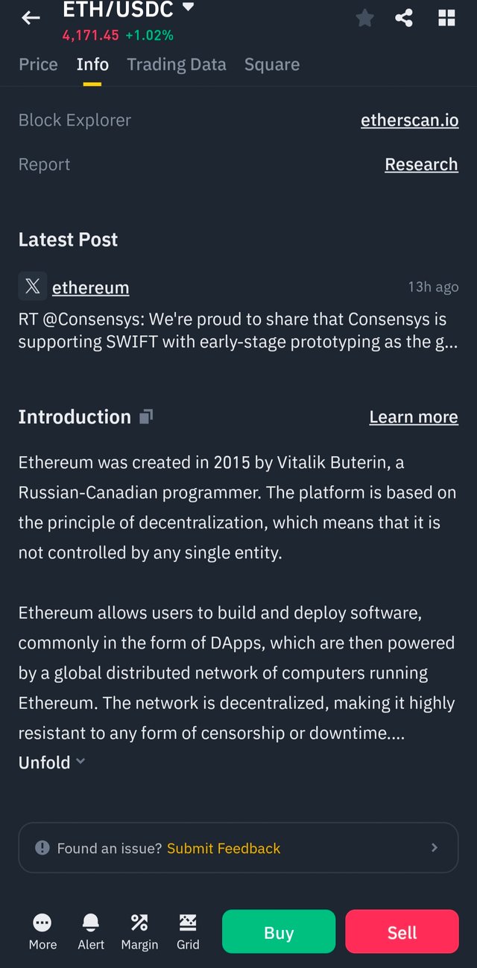Open the ethereum account link
The image size is (477, 968).
click(x=90, y=287)
